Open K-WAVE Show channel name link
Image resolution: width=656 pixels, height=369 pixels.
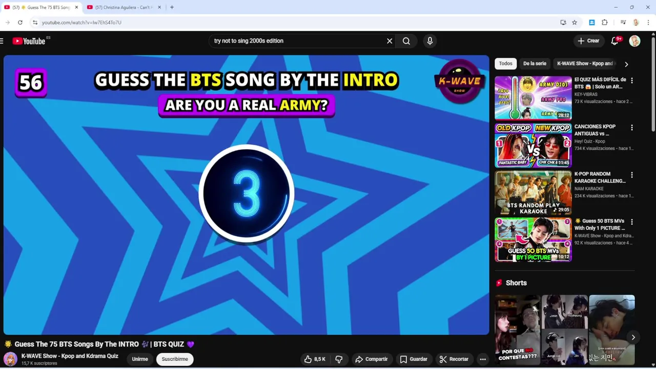(x=70, y=356)
